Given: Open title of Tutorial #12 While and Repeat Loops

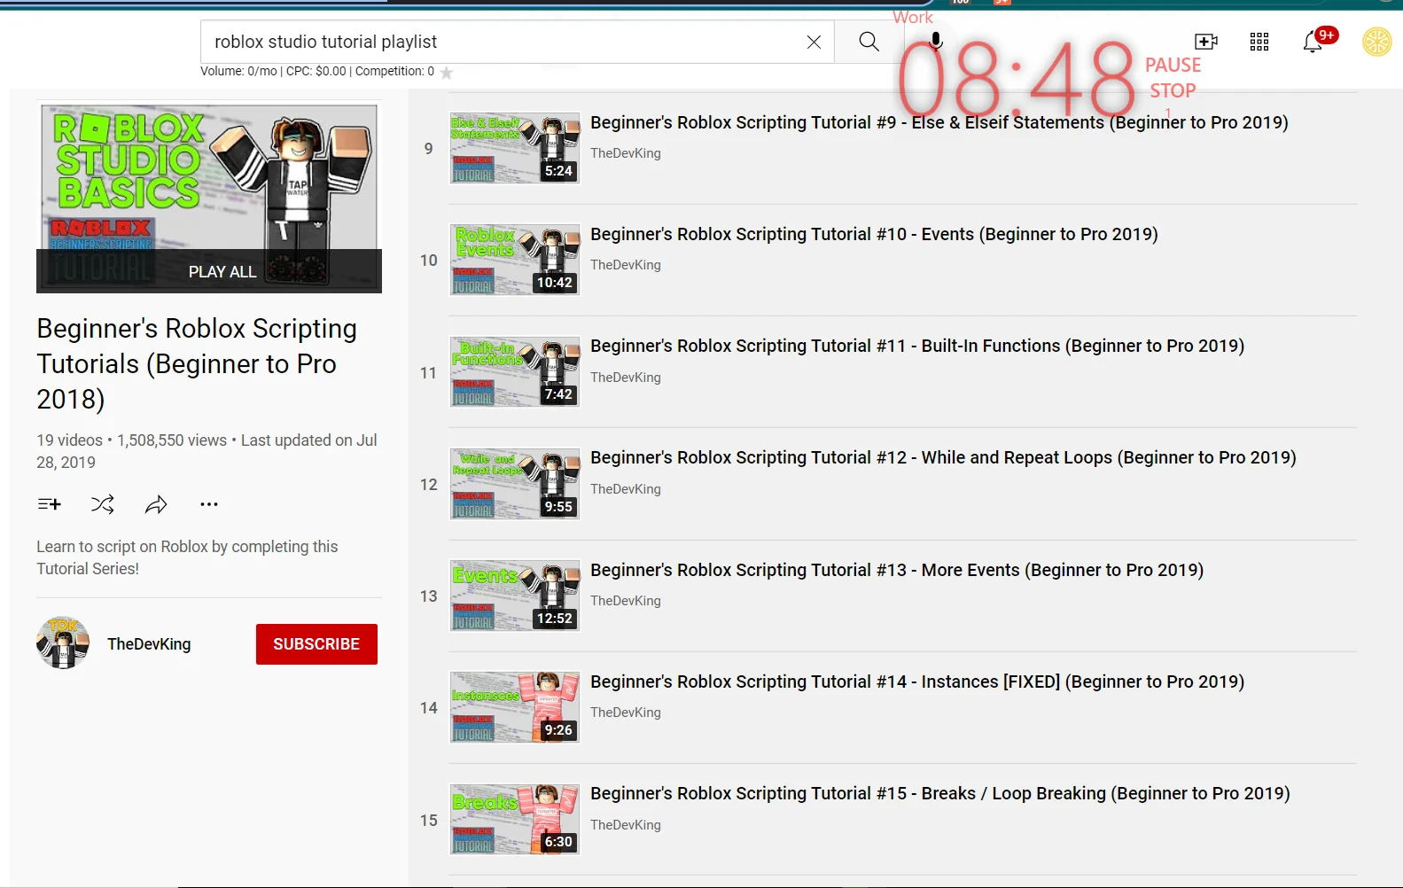Looking at the screenshot, I should [943, 457].
